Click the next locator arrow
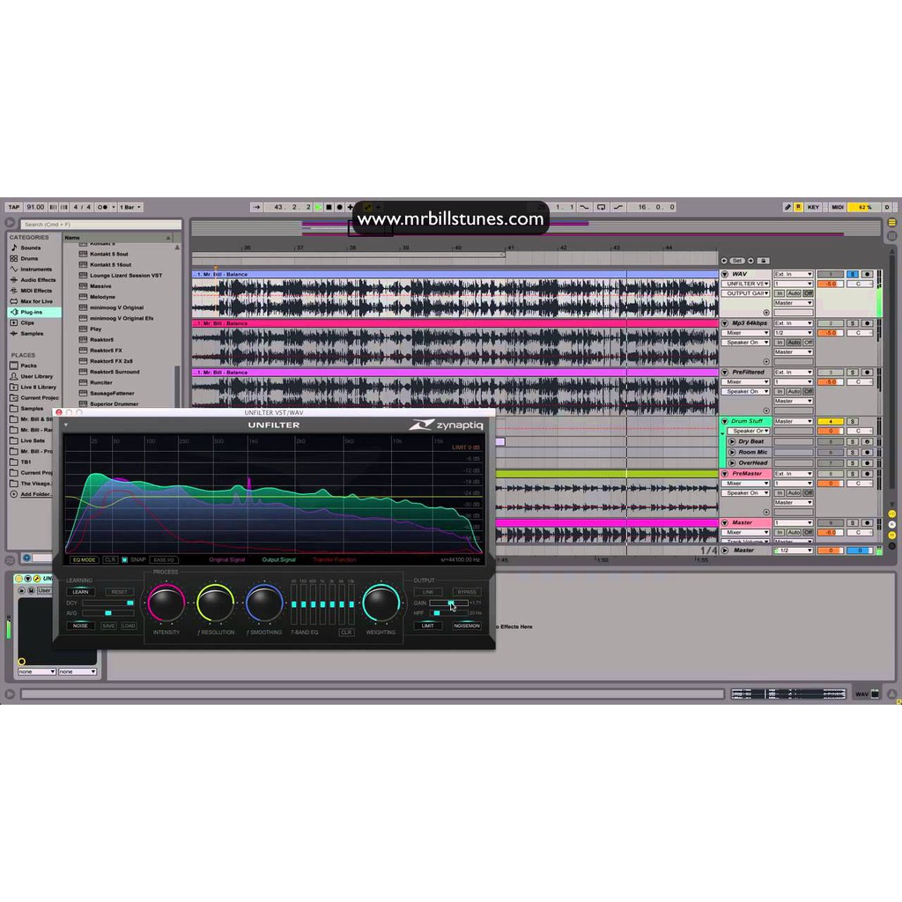 750,261
